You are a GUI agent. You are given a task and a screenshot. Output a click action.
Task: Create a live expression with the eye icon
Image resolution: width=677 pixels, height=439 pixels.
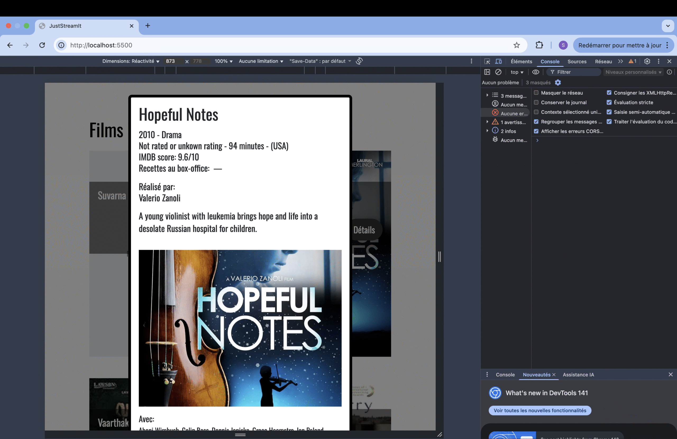[535, 72]
